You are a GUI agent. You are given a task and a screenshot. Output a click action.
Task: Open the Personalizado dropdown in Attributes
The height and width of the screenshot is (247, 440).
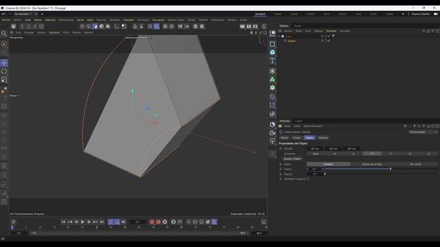(423, 132)
